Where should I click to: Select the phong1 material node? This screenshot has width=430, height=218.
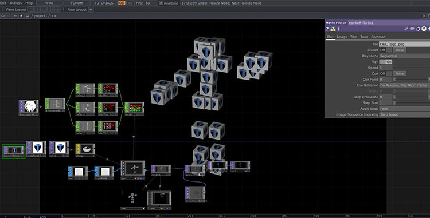(x=85, y=150)
